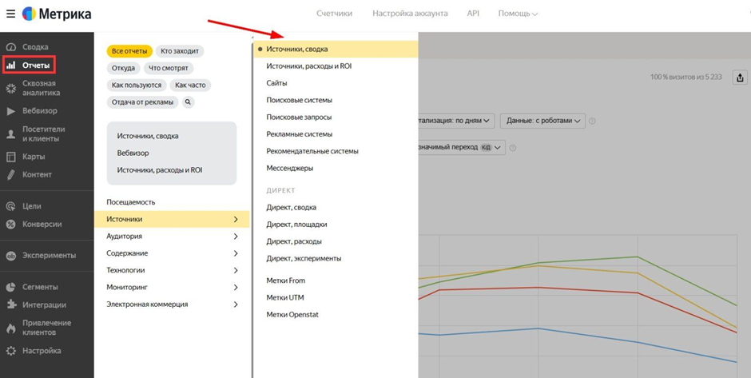Click the Настройка gear icon
This screenshot has width=751, height=378.
[x=11, y=351]
